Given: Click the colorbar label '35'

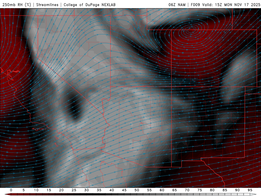Looking at the screenshot, I should tap(99, 190).
